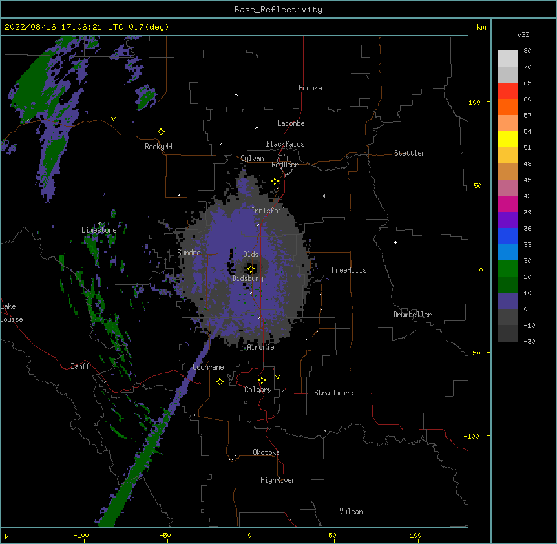
Task: Pick the orange swatch beside the 60 label
Action: 508,107
